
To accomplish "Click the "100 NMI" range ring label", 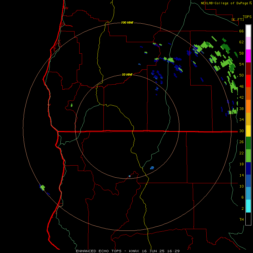I will coord(127,22).
